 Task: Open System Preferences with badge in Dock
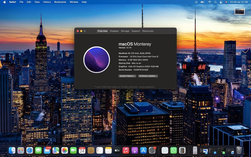[x=152, y=150]
